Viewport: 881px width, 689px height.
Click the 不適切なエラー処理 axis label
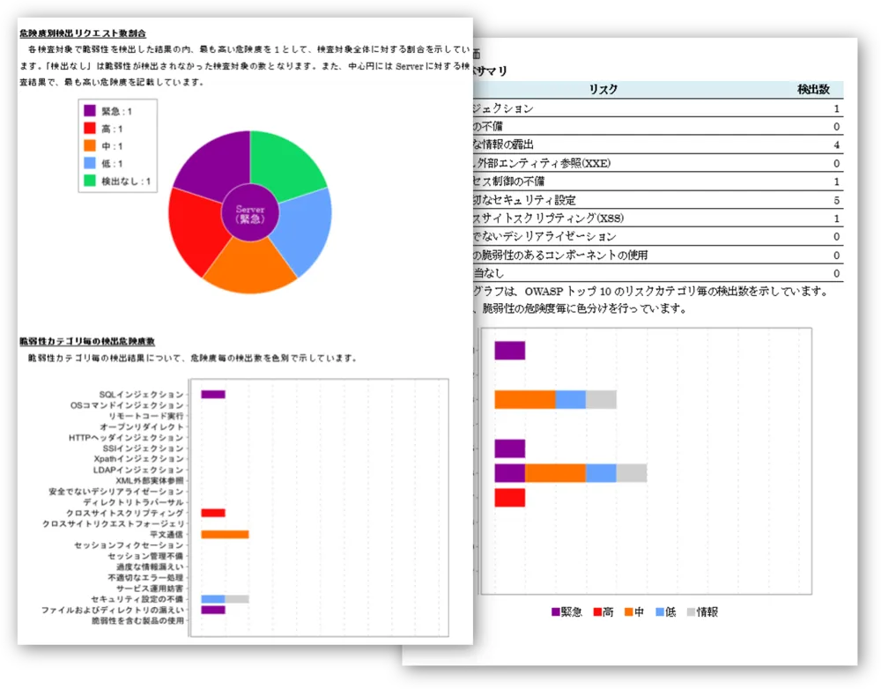(x=145, y=577)
